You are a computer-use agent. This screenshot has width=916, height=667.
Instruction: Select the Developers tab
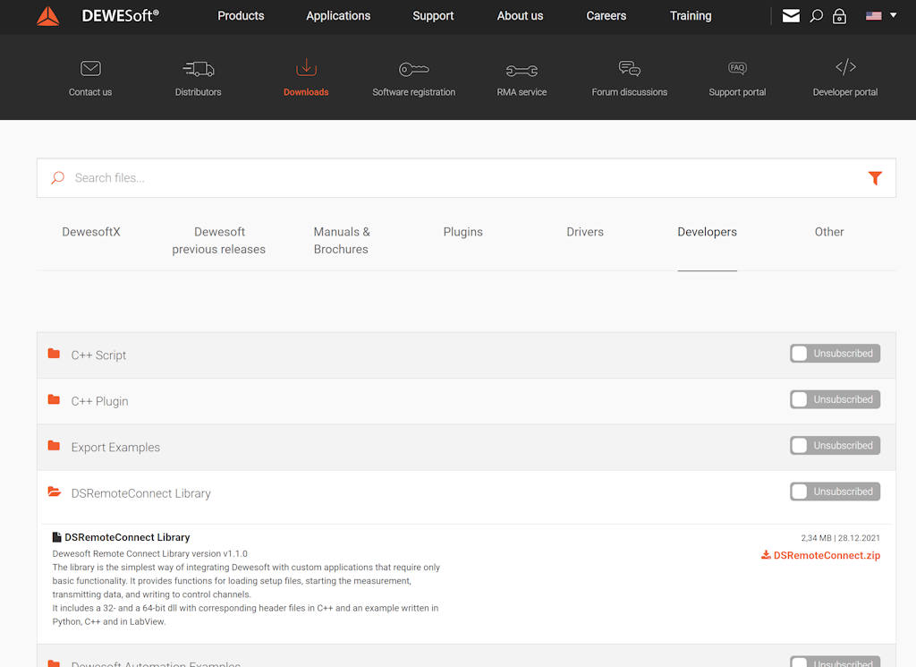click(707, 232)
